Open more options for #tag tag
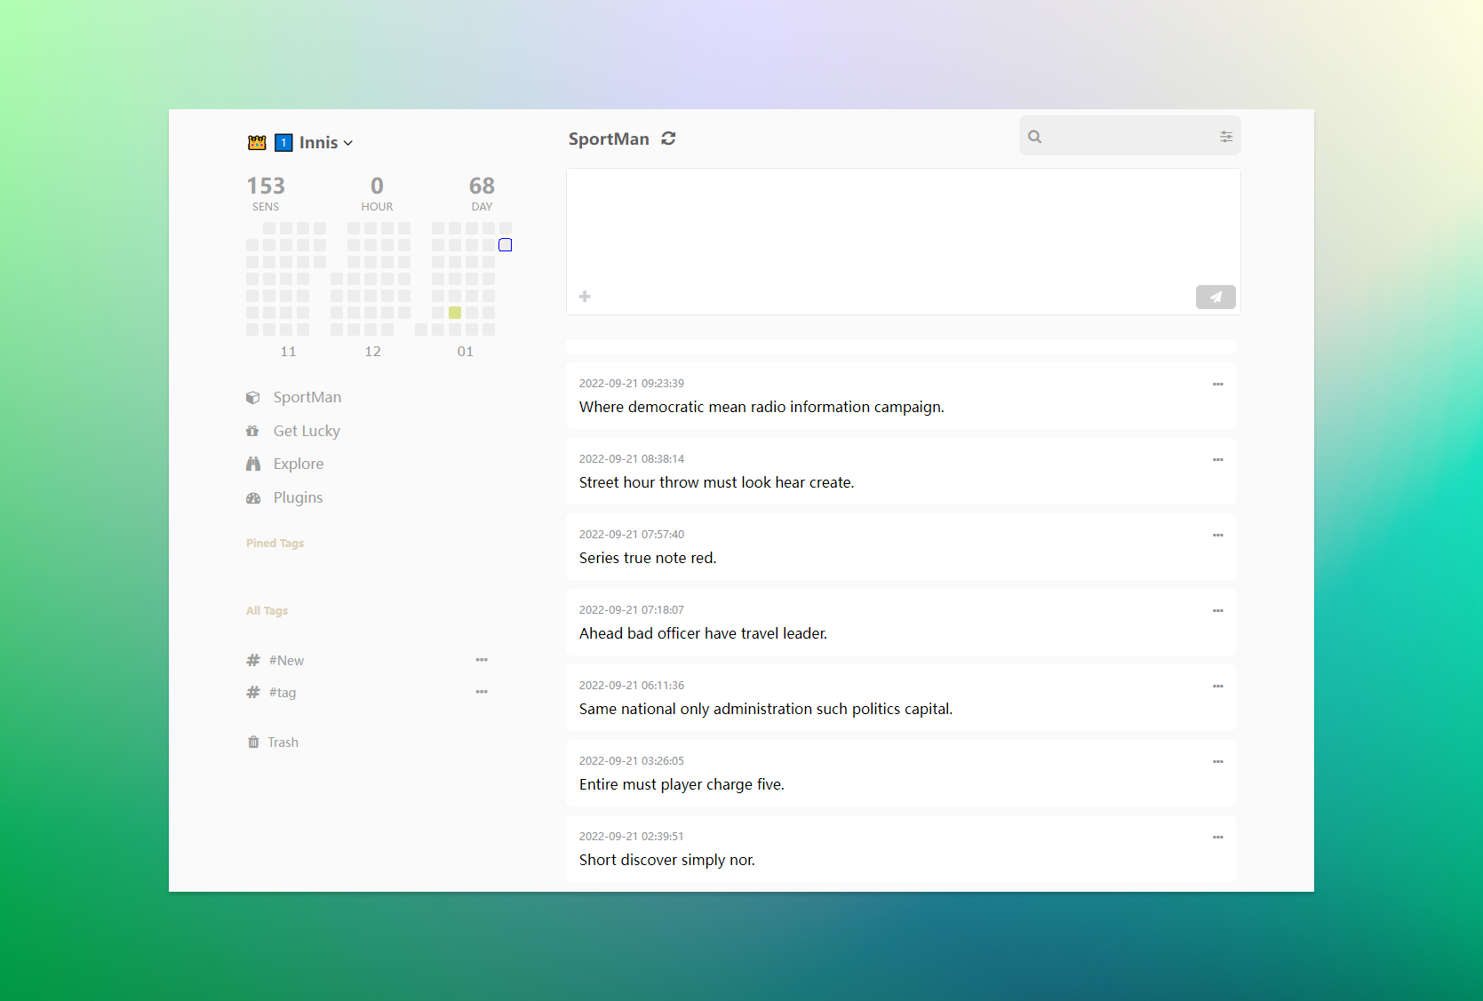Image resolution: width=1483 pixels, height=1001 pixels. (482, 692)
